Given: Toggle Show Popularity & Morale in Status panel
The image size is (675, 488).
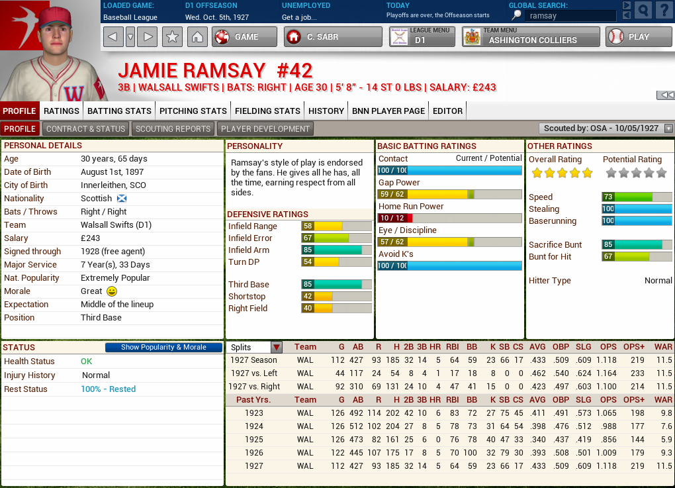Looking at the screenshot, I should (163, 347).
